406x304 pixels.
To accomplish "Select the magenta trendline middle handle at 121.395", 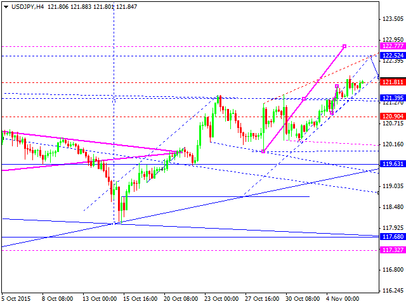I will click(304, 99).
